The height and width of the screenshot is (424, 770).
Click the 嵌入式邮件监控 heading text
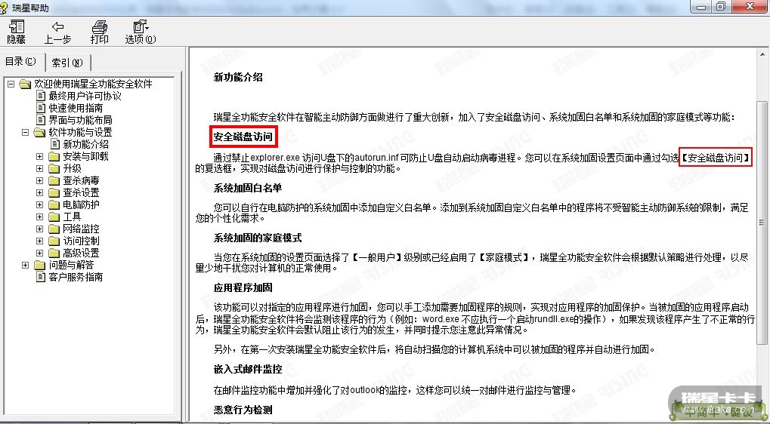tap(248, 369)
